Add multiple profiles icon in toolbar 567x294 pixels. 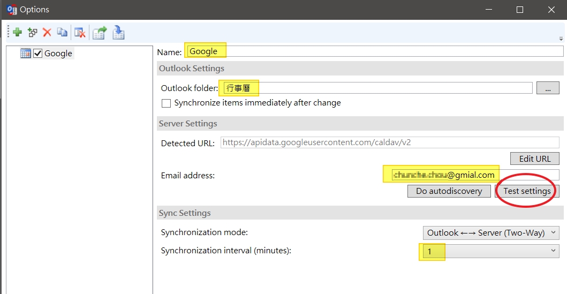point(33,33)
